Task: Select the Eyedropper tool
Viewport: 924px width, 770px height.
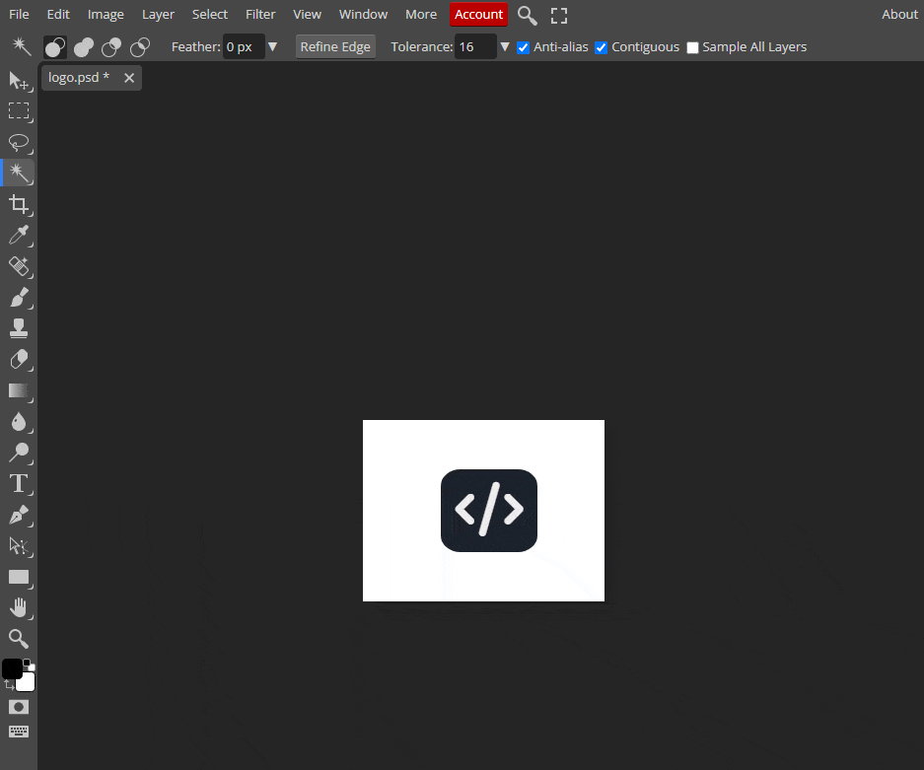Action: (19, 235)
